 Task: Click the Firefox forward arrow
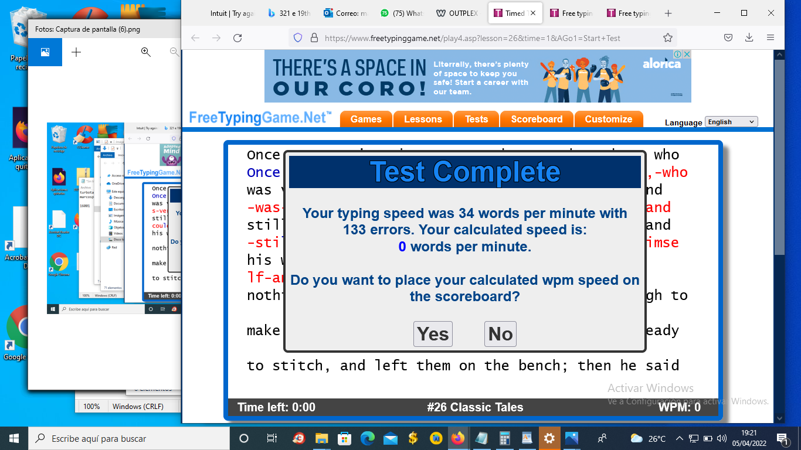[x=216, y=38]
